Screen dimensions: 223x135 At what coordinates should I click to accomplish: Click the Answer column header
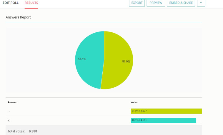[x=12, y=102]
